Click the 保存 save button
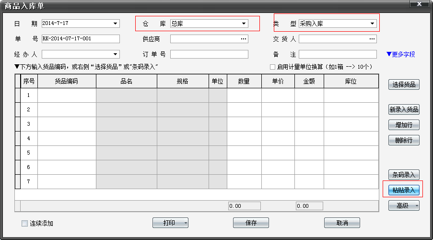 click(x=251, y=223)
